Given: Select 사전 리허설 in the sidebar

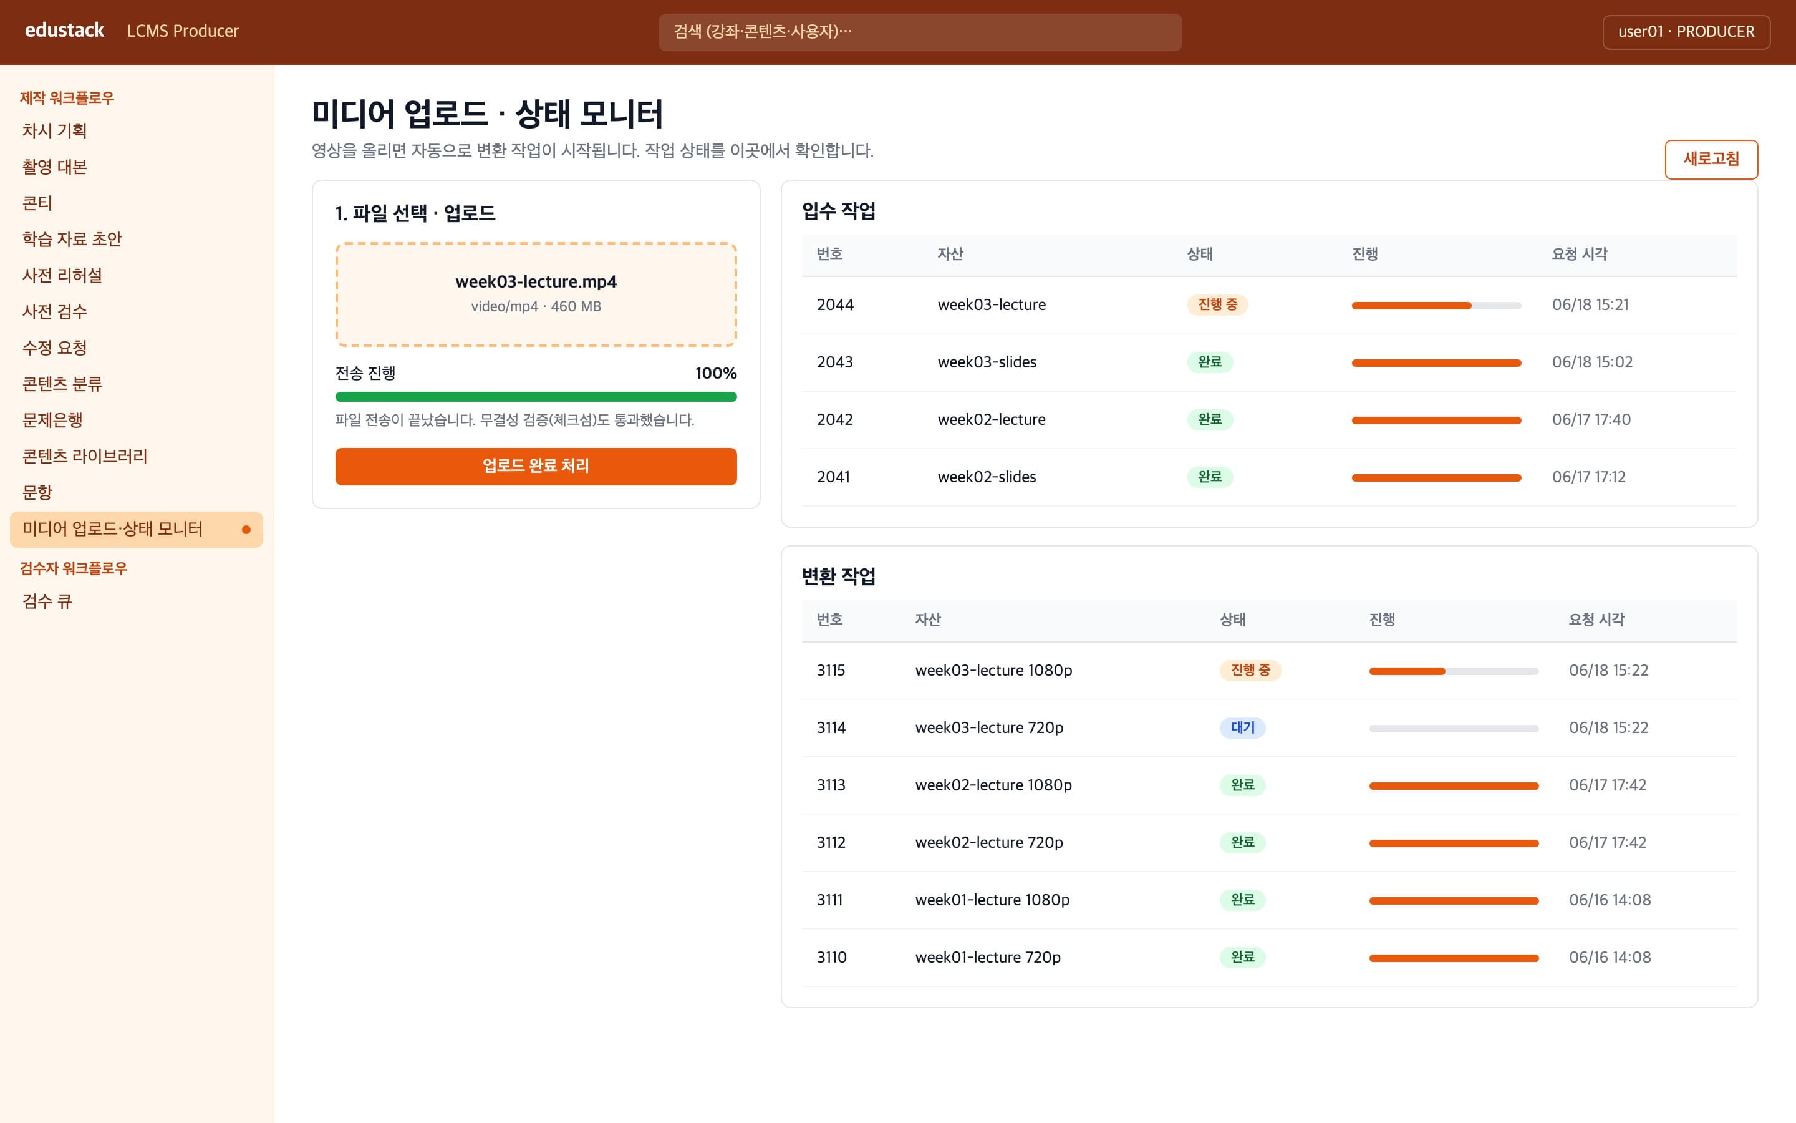Looking at the screenshot, I should (x=137, y=276).
